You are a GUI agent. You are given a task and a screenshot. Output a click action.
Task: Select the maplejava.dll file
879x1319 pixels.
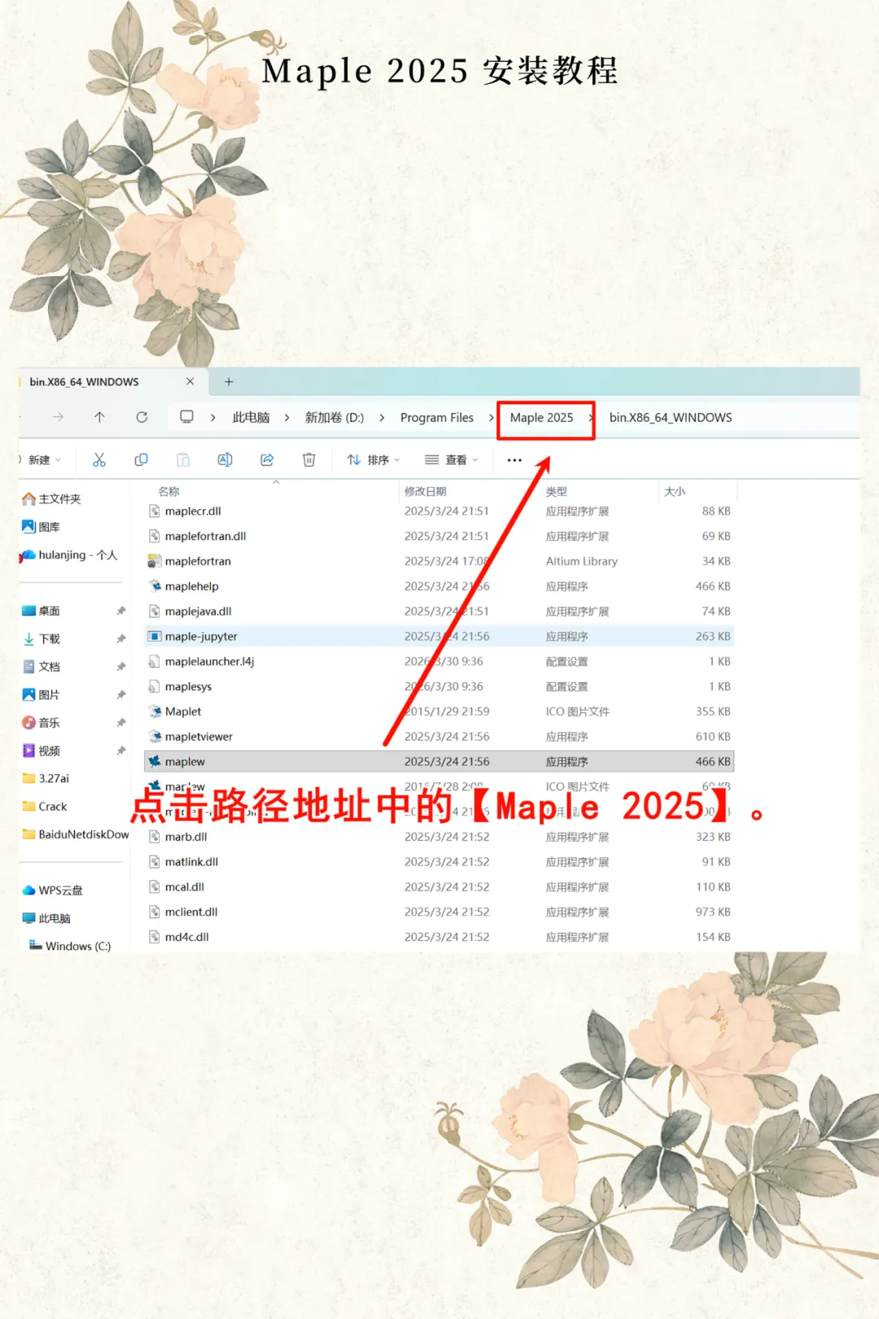pyautogui.click(x=439, y=611)
